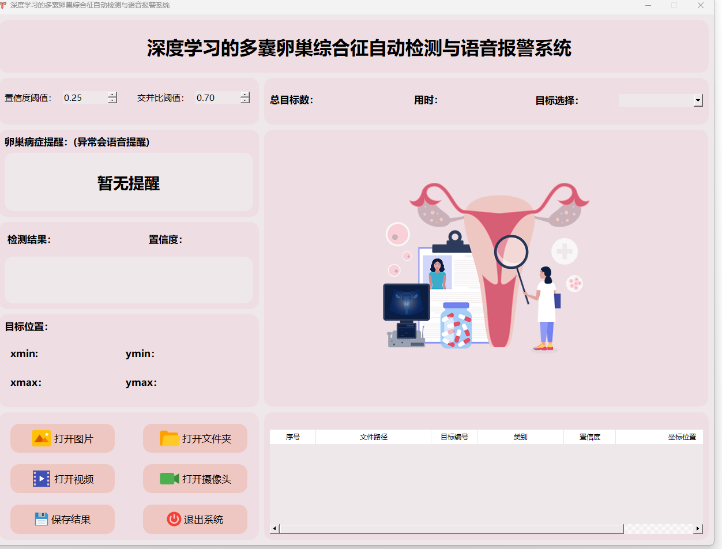Click the 目标选择 label
Screen dimensions: 722x549
[x=557, y=100]
